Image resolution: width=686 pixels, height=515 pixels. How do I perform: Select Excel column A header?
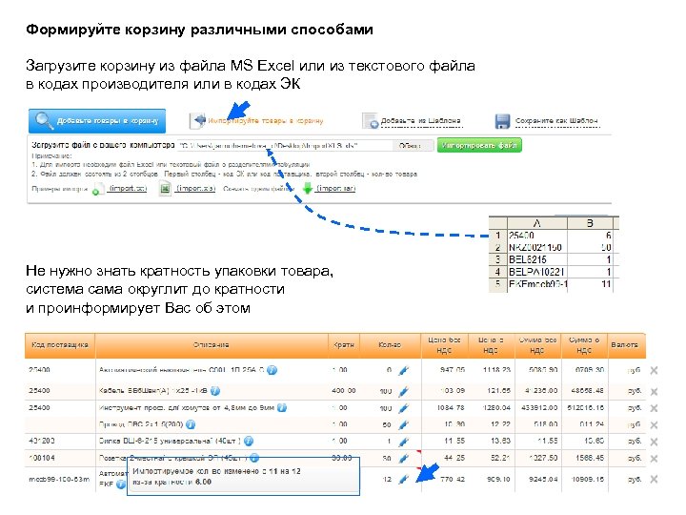point(537,223)
